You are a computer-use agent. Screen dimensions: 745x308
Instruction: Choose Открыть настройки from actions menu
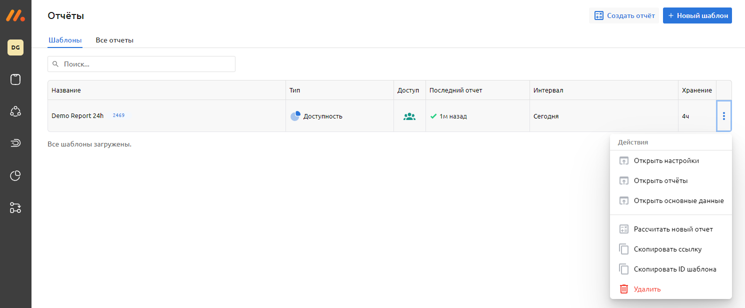(x=666, y=161)
